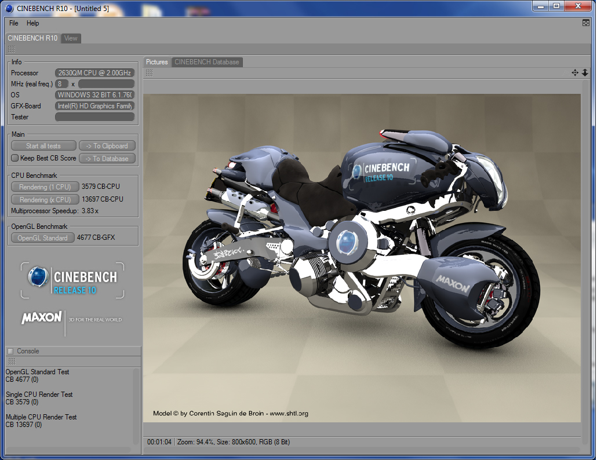This screenshot has height=460, width=597.
Task: Click the MHz real frequency field
Action: (x=106, y=83)
